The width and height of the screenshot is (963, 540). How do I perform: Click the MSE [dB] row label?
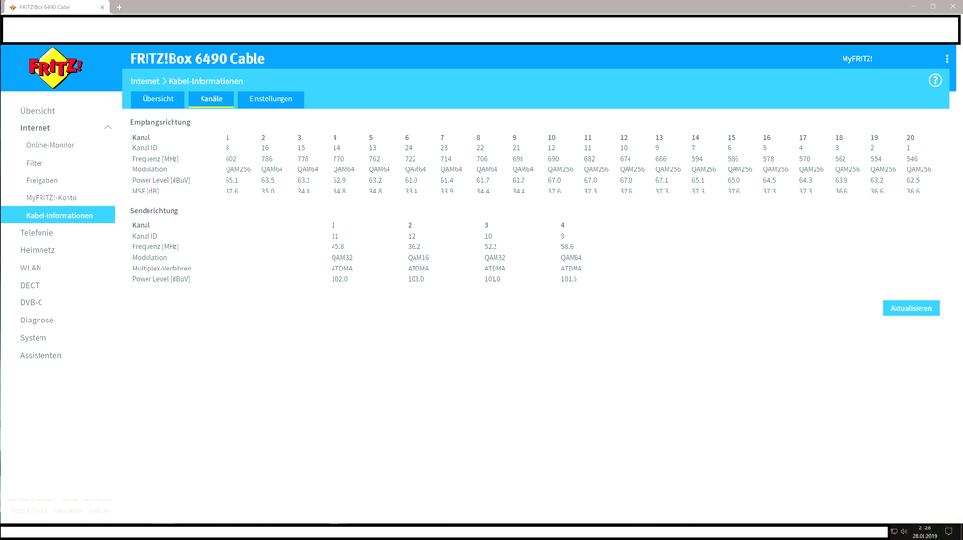click(x=146, y=192)
